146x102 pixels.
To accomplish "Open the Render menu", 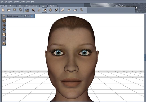I will [16, 2].
